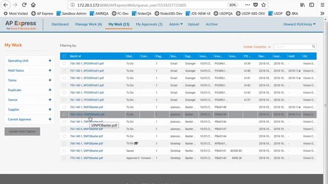Click the search magnifier icon in table search
The width and height of the screenshot is (328, 184).
tap(313, 47)
